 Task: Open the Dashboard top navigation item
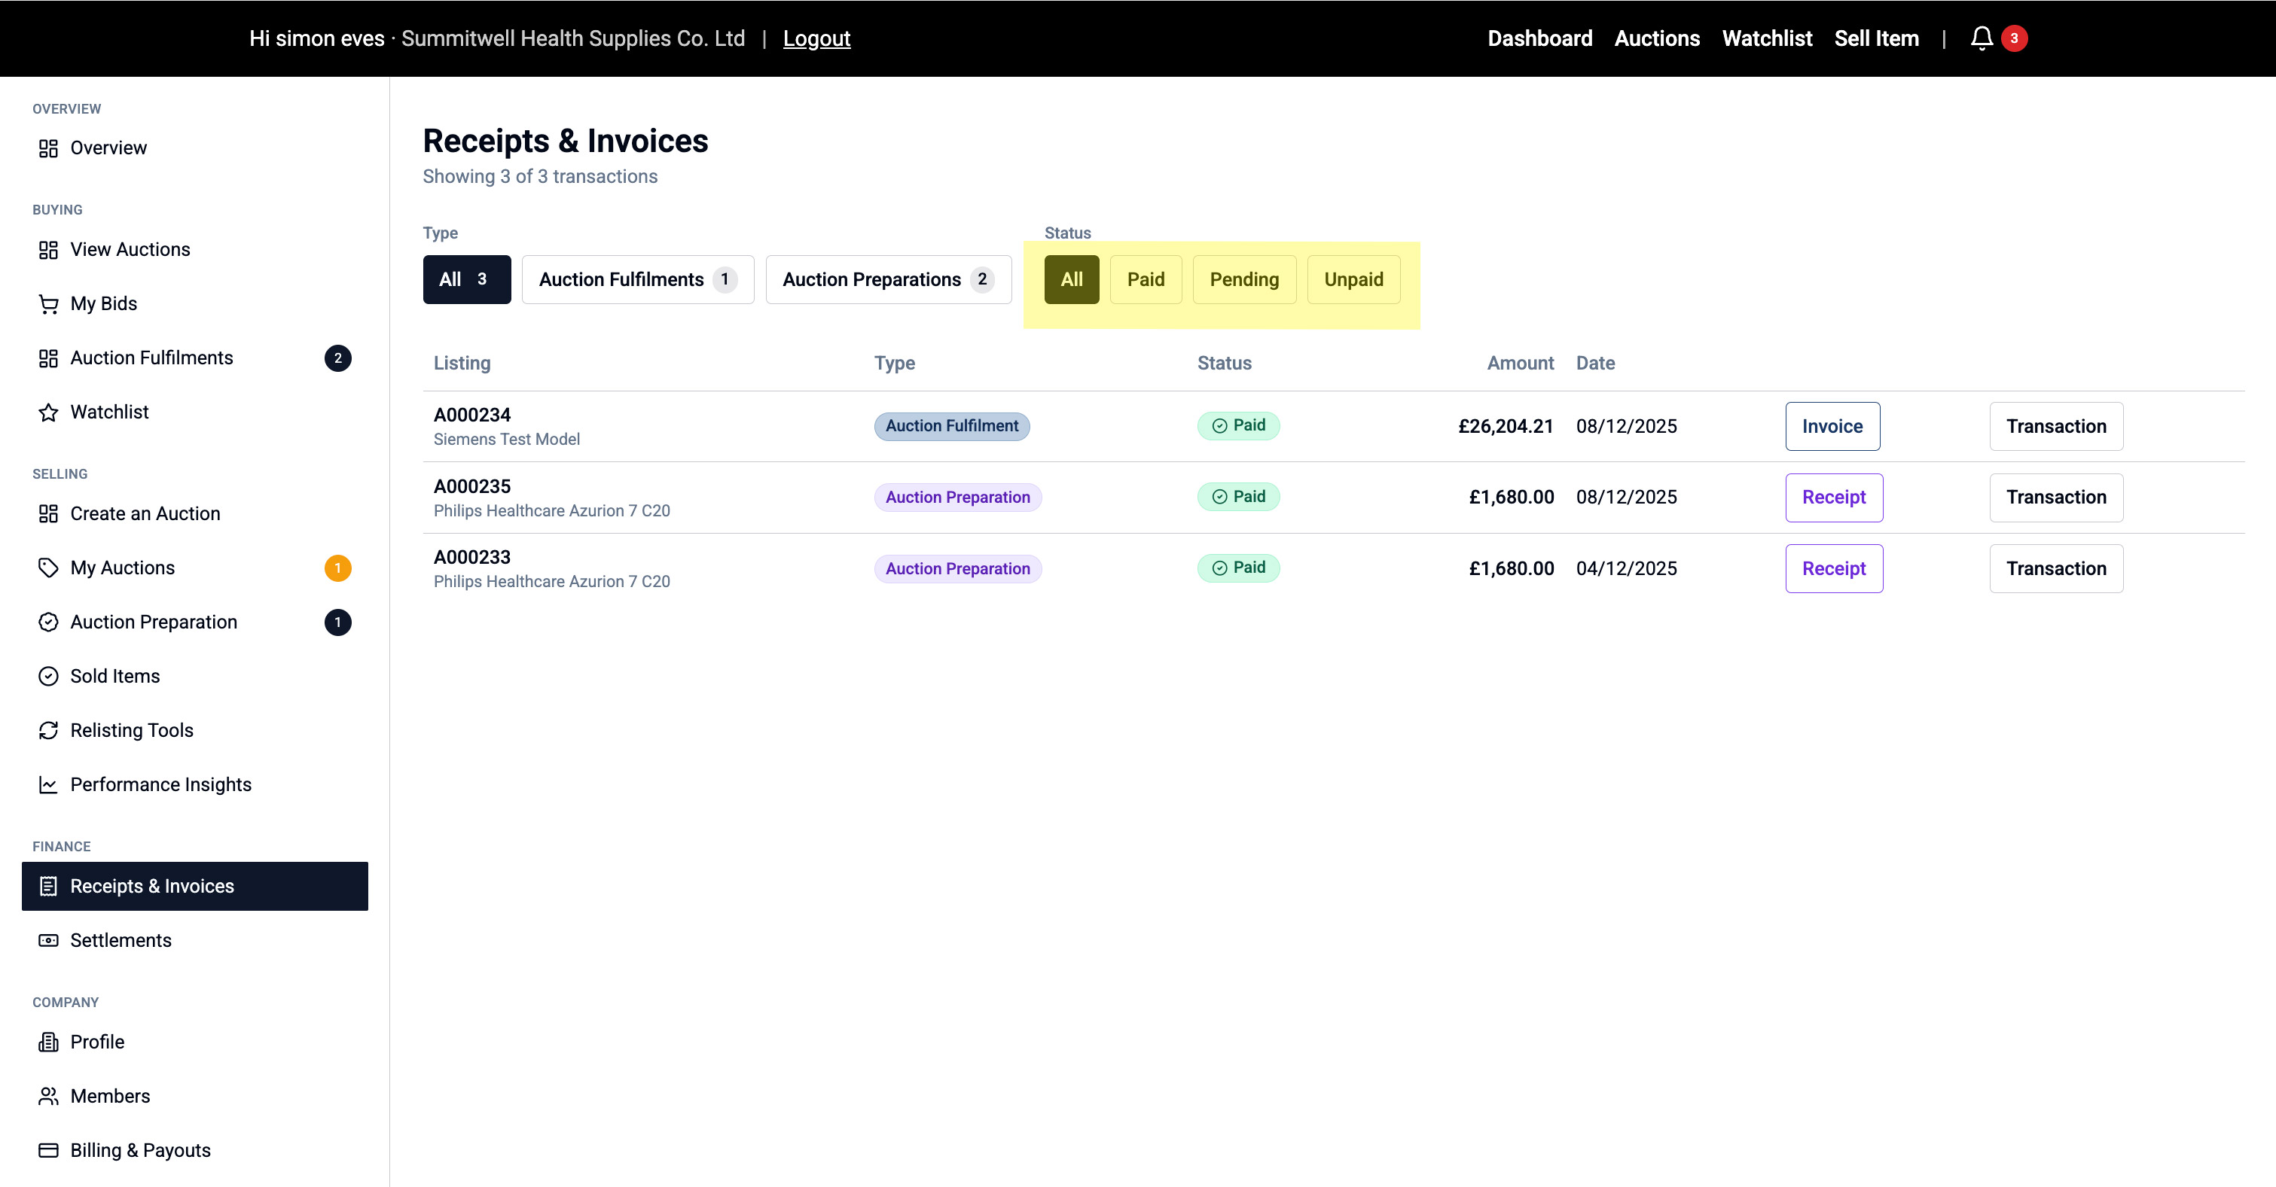coord(1539,38)
